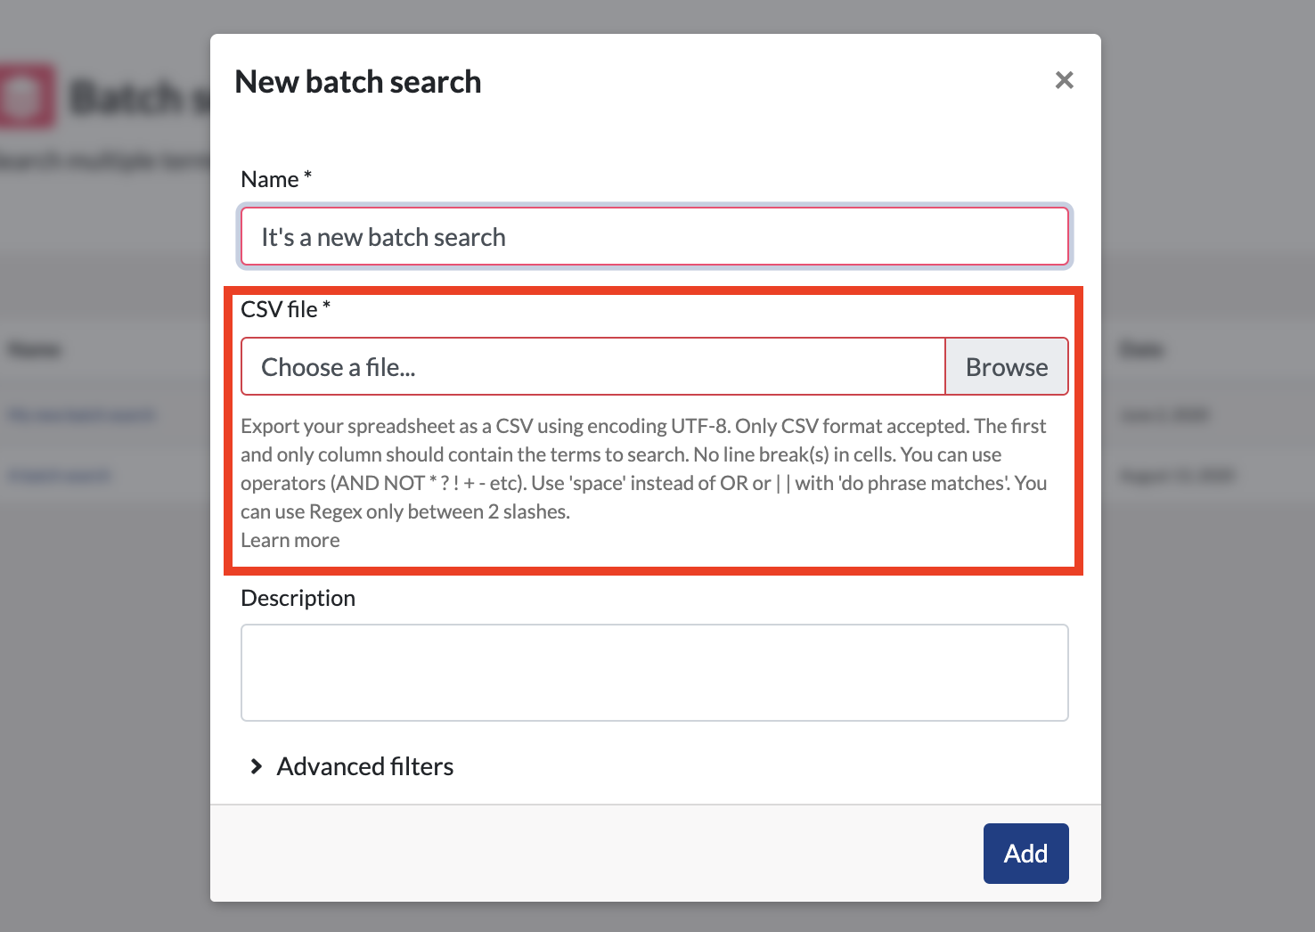Open the second blurred batch search link
This screenshot has width=1315, height=932.
tap(59, 476)
